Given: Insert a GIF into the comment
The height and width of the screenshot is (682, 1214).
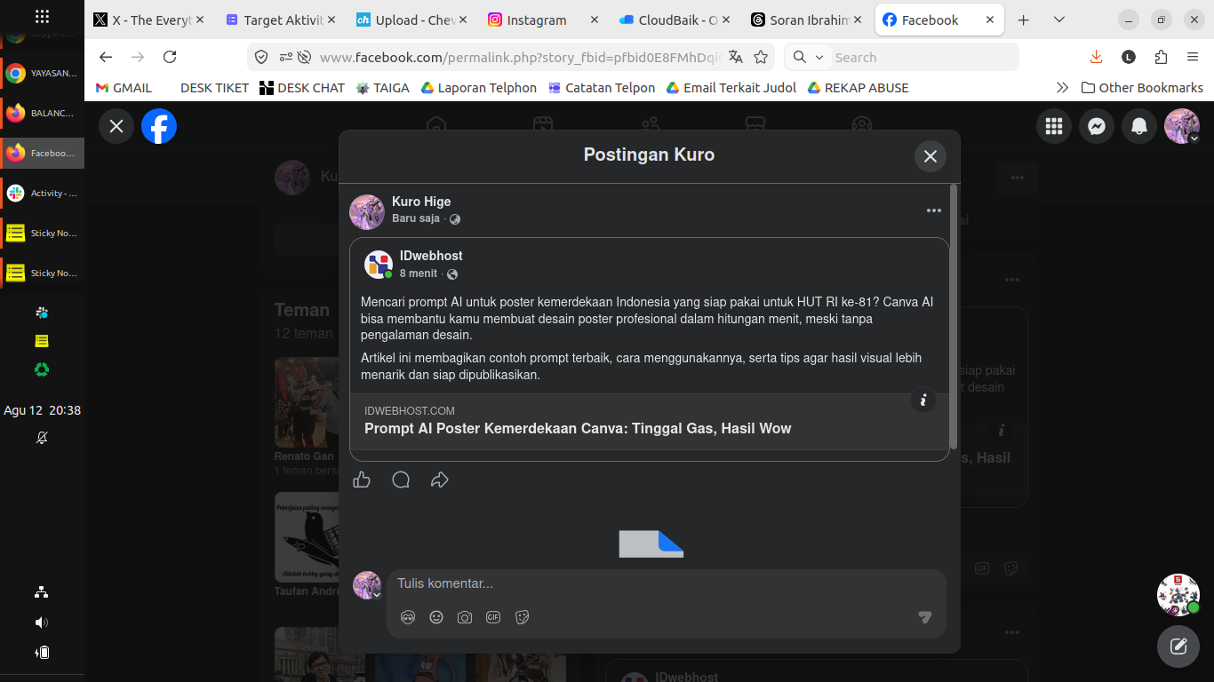Looking at the screenshot, I should click(493, 617).
